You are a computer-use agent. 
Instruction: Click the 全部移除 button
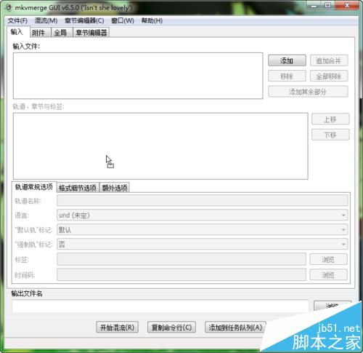coord(329,76)
